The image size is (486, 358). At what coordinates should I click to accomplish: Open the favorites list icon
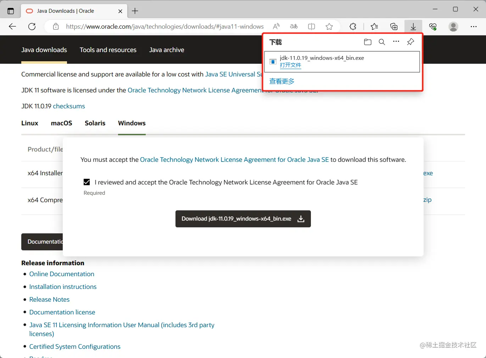coord(374,27)
